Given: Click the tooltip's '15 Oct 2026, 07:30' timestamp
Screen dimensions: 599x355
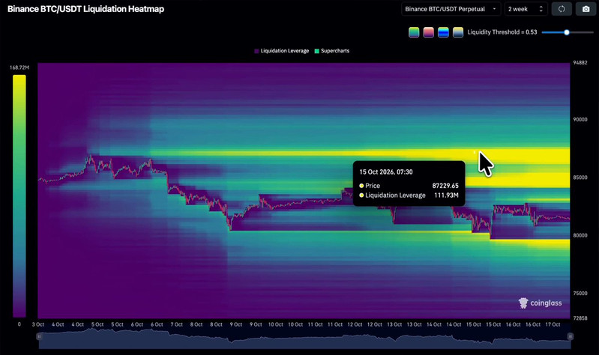Looking at the screenshot, I should [386, 172].
